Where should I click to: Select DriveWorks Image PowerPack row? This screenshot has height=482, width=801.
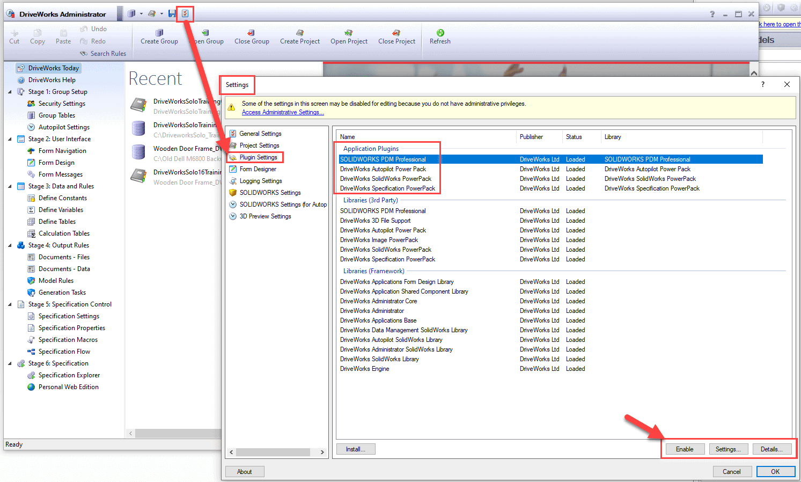[x=551, y=240]
